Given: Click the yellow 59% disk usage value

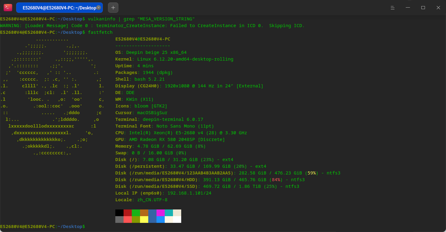Looking at the screenshot, I should 311,173.
